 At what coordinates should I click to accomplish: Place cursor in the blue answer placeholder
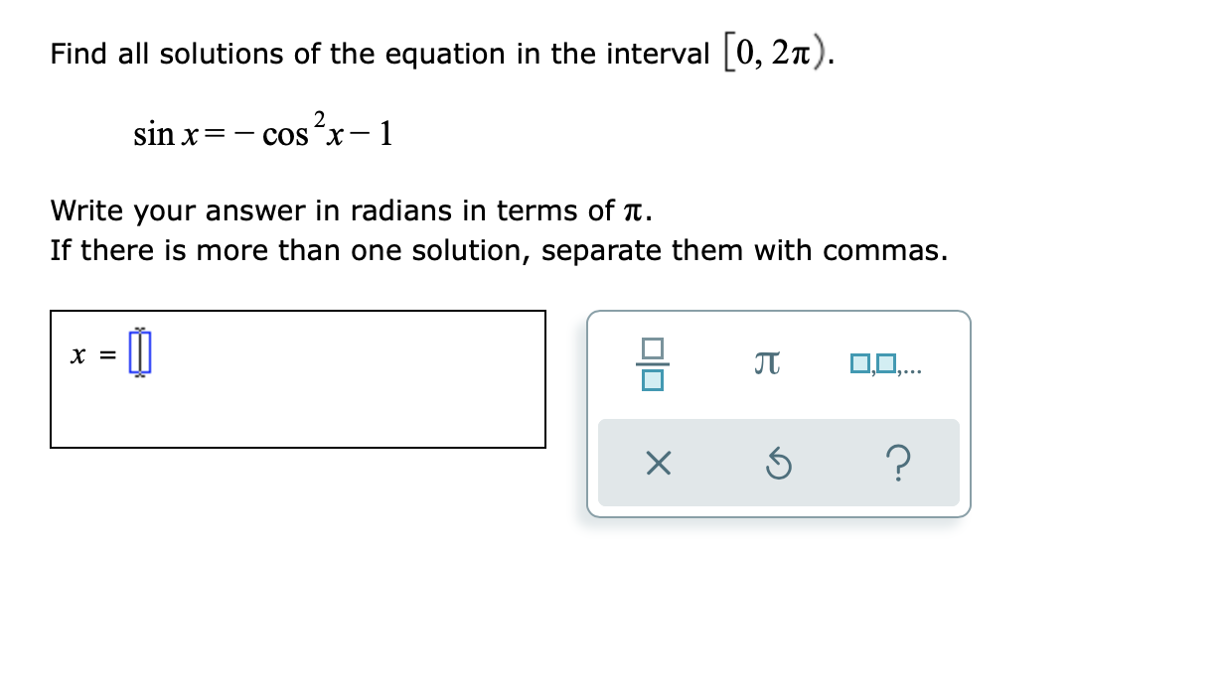click(140, 349)
